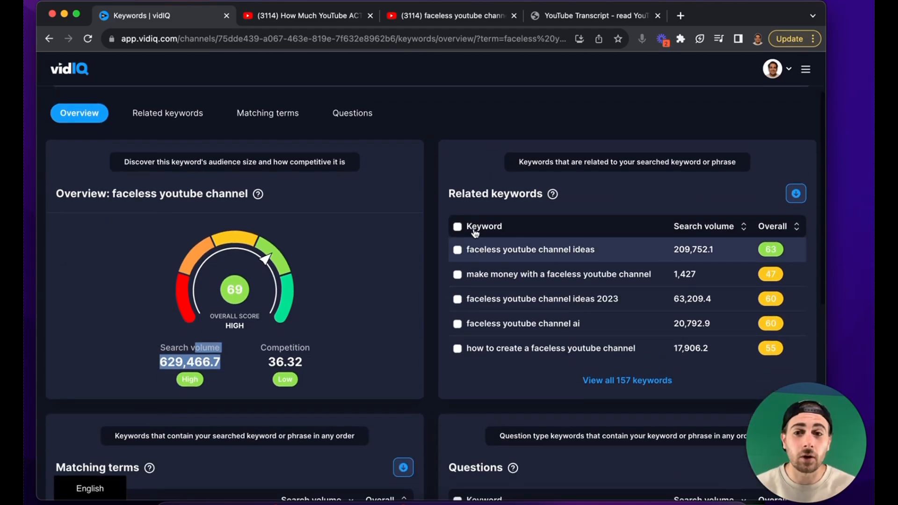Click the bookmark/star icon in address bar
The image size is (898, 505).
tap(619, 39)
